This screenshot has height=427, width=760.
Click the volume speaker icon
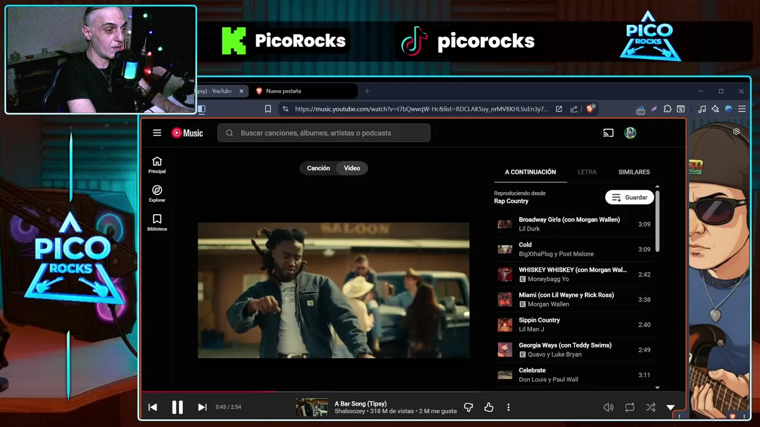coord(608,407)
